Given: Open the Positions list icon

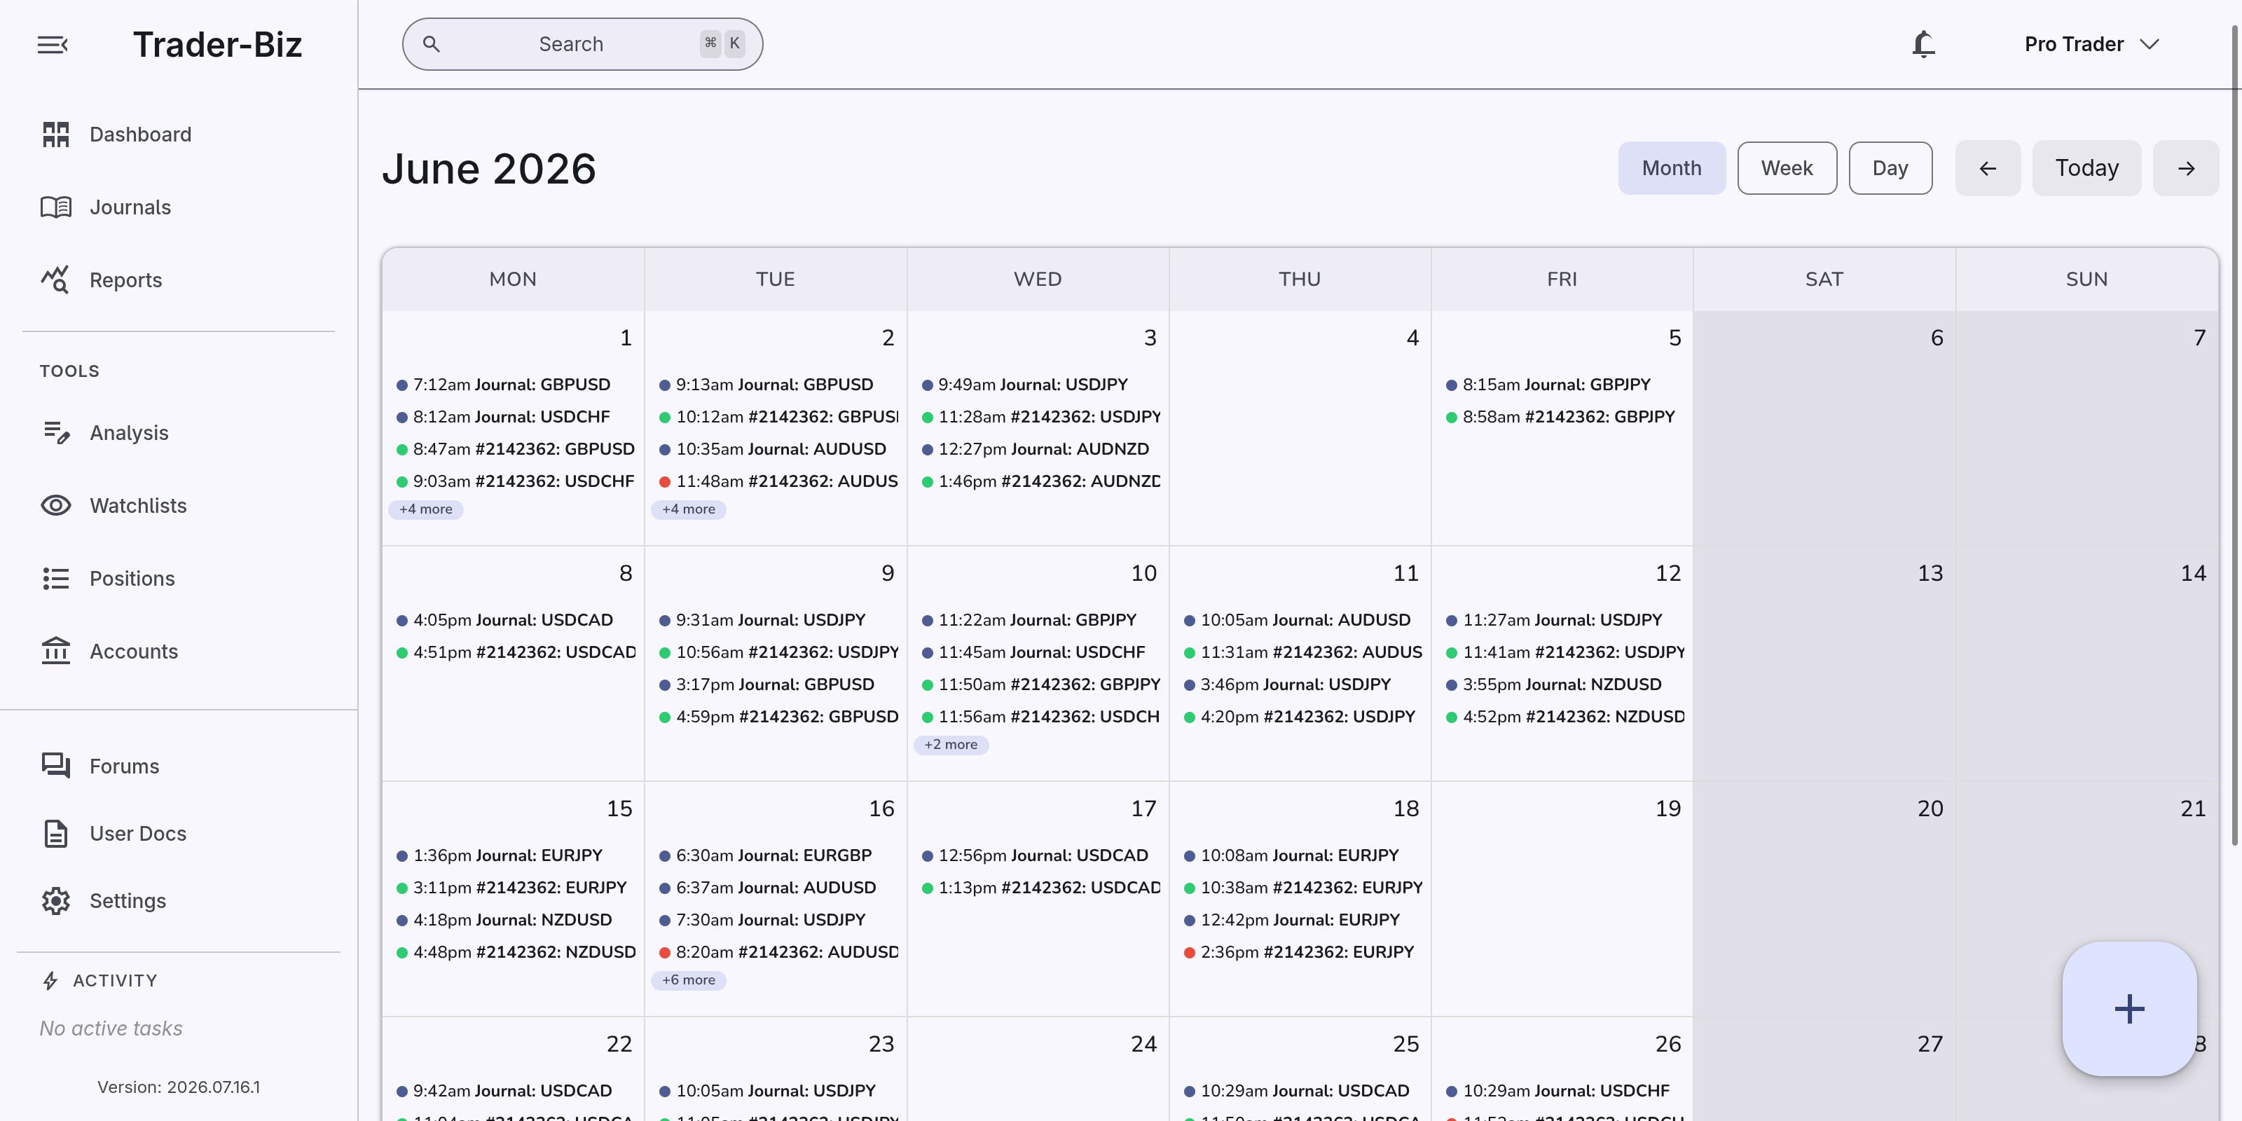Looking at the screenshot, I should point(56,579).
